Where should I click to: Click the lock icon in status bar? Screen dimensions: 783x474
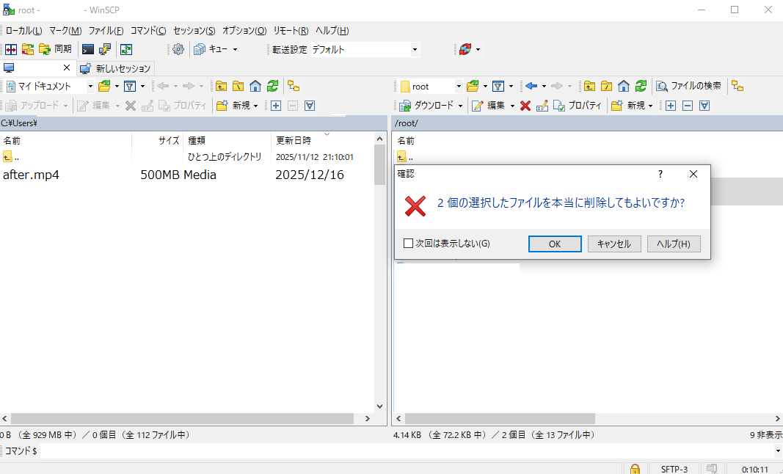[635, 469]
